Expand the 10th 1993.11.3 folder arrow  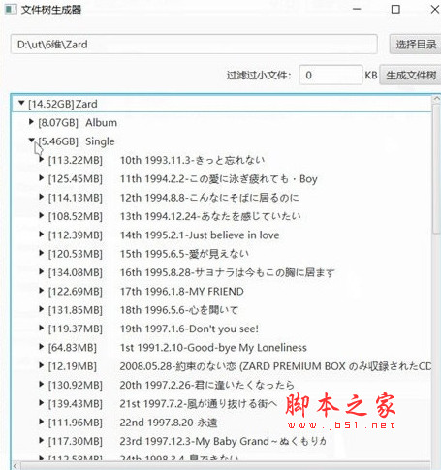[41, 159]
